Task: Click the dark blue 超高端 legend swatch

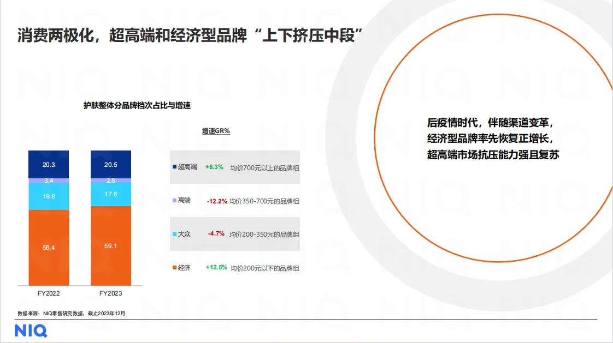Action: click(174, 167)
